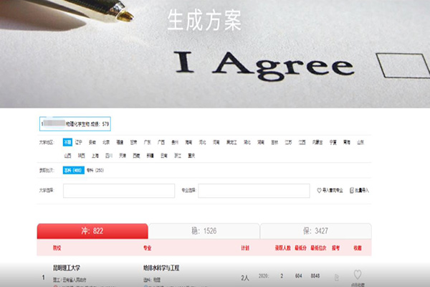Filter by the 甘肃 region
Screen dimensions: 430x287
(133, 142)
